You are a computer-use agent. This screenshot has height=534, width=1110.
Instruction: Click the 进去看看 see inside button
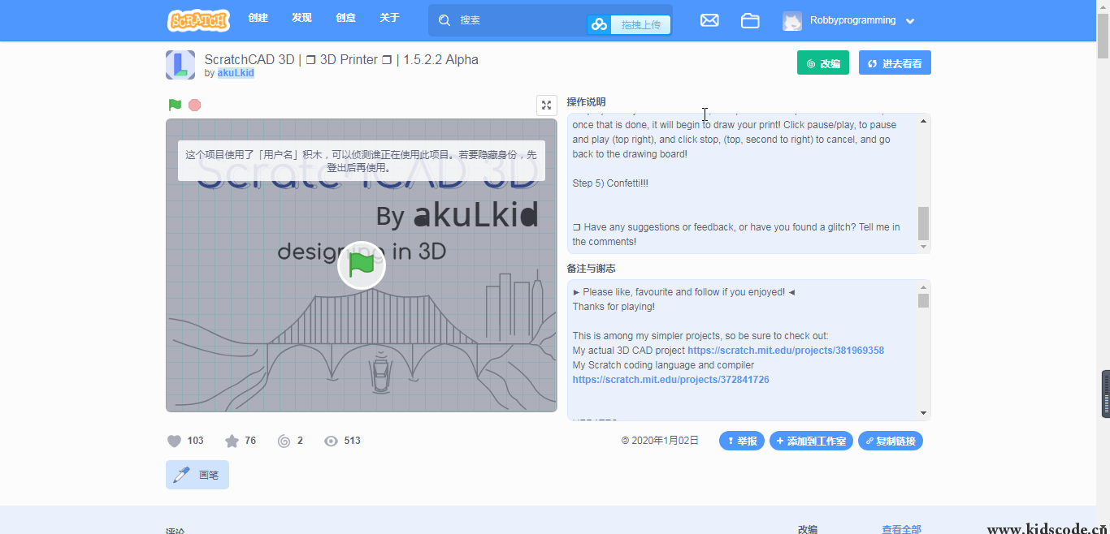[895, 62]
